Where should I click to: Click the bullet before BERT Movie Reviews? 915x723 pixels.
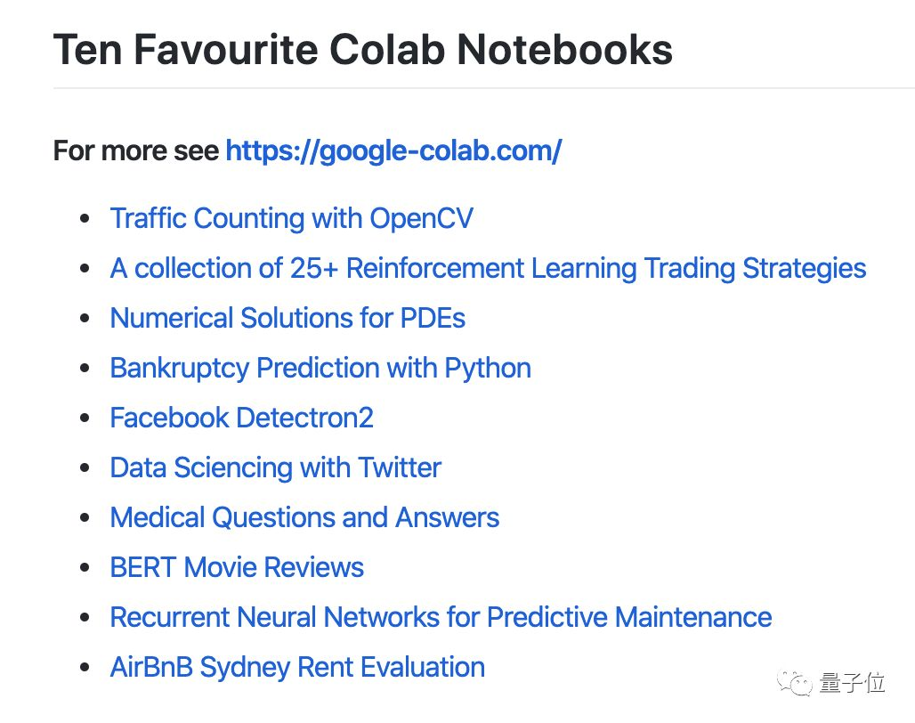click(x=85, y=568)
